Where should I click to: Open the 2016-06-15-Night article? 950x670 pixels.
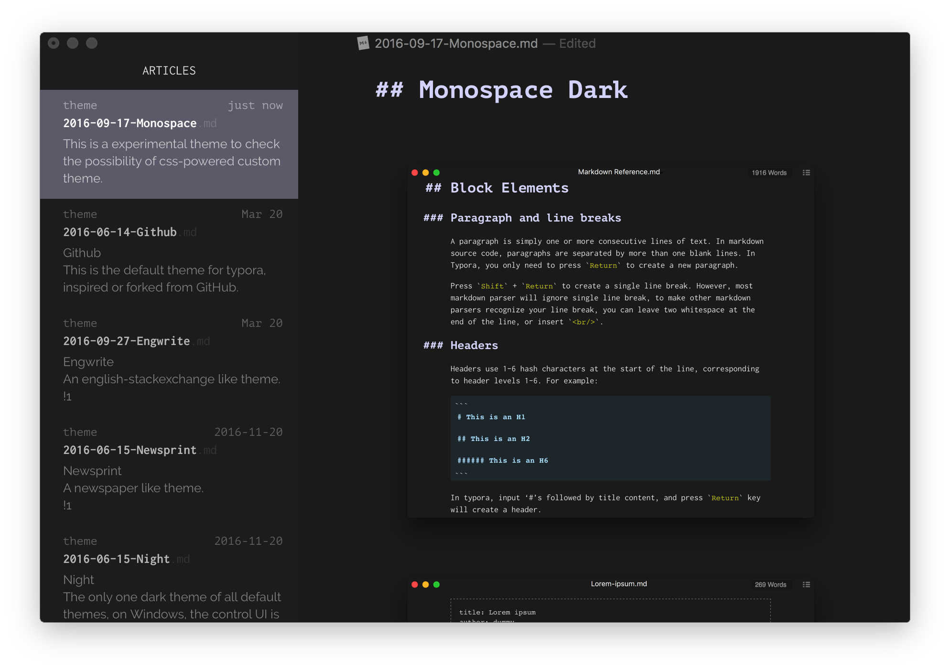tap(169, 574)
